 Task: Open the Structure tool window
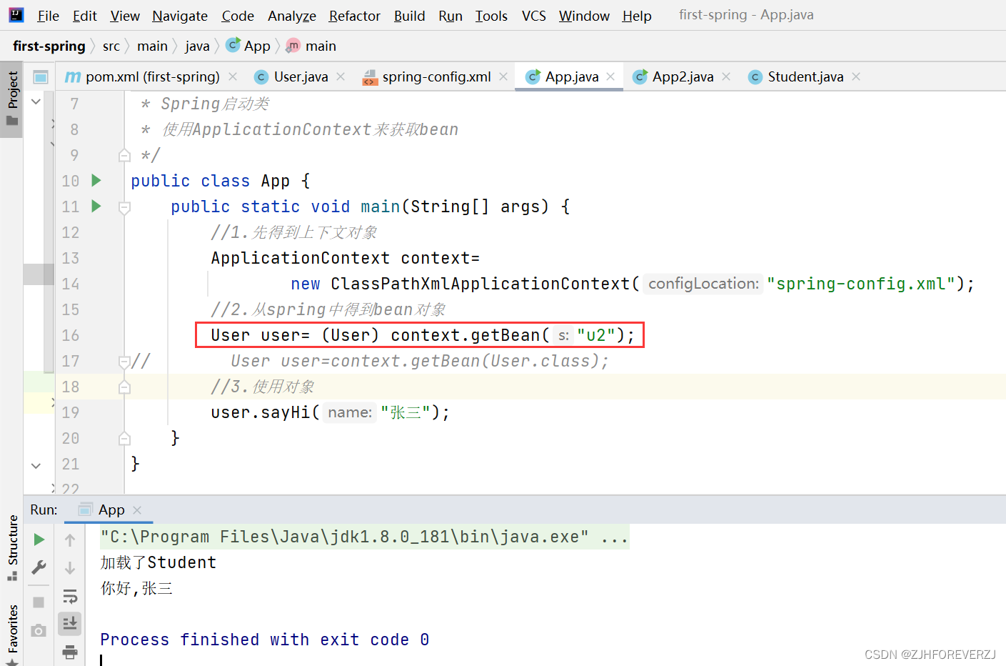pyautogui.click(x=12, y=547)
